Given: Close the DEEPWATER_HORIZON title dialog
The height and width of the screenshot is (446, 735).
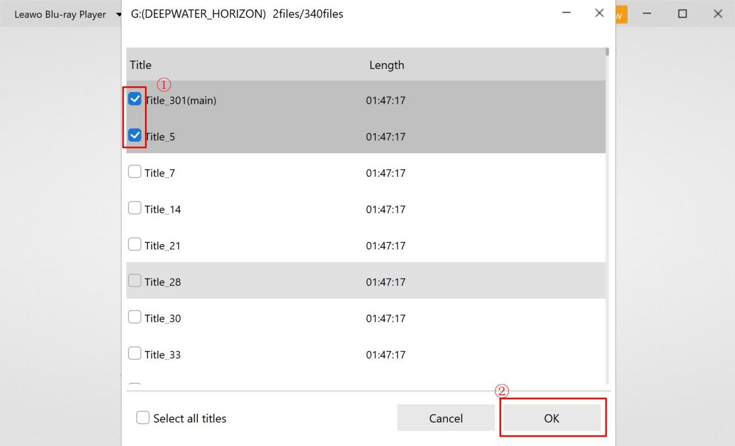Looking at the screenshot, I should (x=599, y=13).
